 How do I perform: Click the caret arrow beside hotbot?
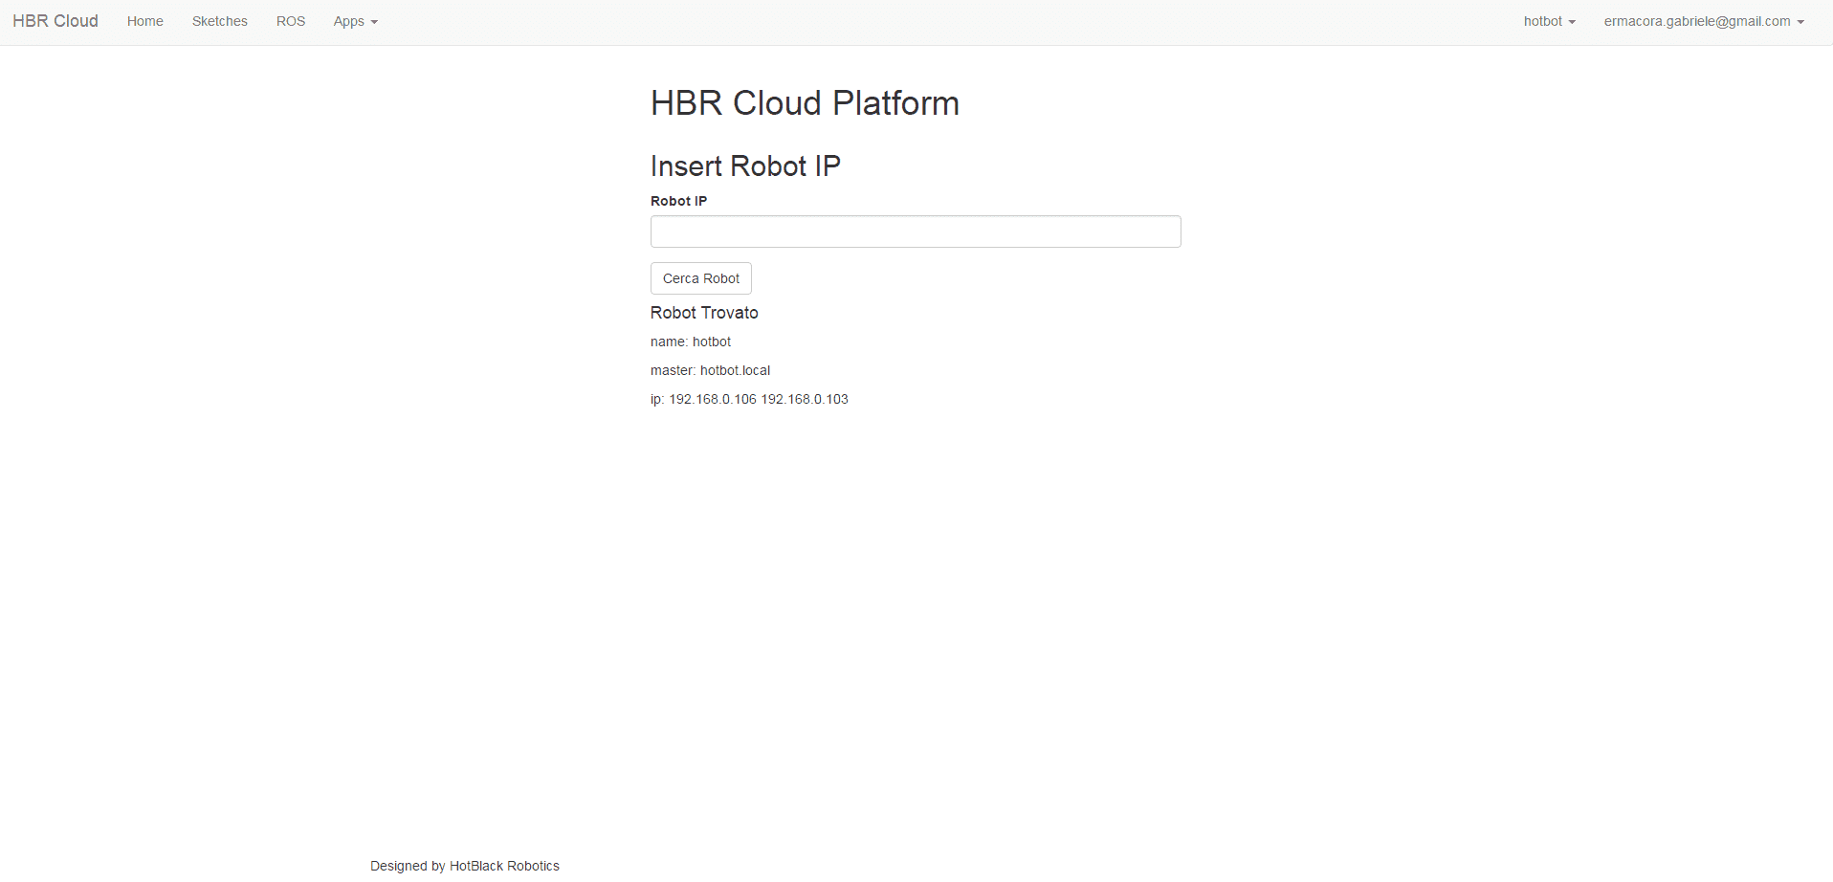tap(1572, 22)
